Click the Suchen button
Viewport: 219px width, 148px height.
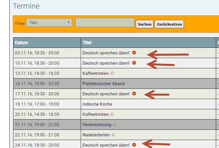(x=145, y=24)
